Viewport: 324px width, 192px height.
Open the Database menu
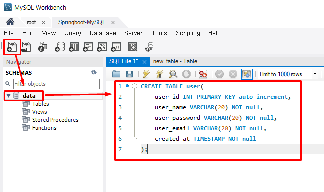[103, 33]
